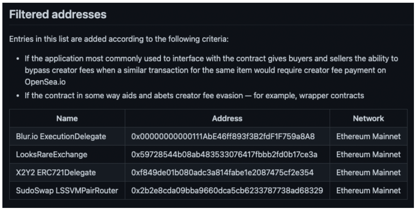Click the SudoSwap LSSVMPairRouter name cell
Image resolution: width=417 pixels, height=211 pixels.
click(67, 191)
